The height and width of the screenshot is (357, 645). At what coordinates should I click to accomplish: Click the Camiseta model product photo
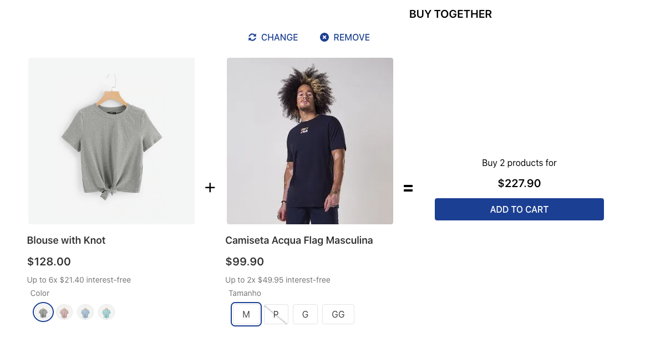click(x=309, y=140)
